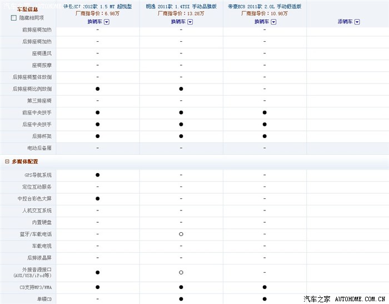Click the 多媒体配置 section heading
This screenshot has width=389, height=304.
click(x=25, y=161)
